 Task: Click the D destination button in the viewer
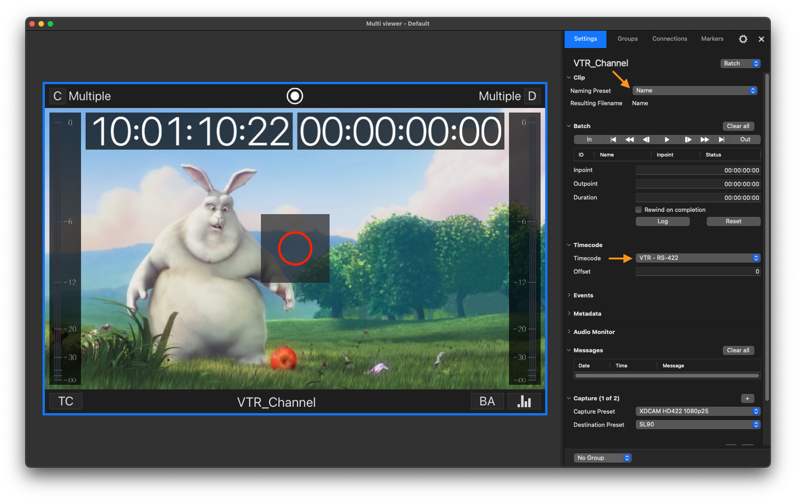[x=532, y=96]
